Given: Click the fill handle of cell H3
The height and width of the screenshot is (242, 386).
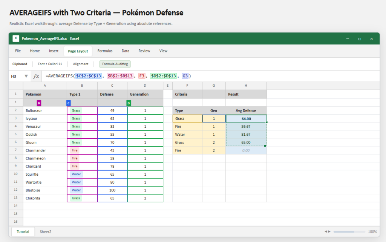Looking at the screenshot, I should (267, 123).
